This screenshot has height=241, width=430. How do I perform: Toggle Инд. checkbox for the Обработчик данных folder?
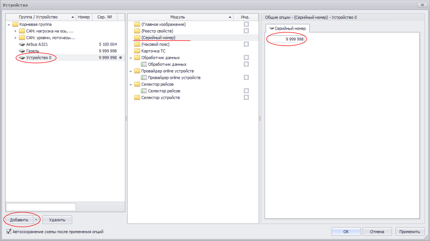(x=246, y=57)
